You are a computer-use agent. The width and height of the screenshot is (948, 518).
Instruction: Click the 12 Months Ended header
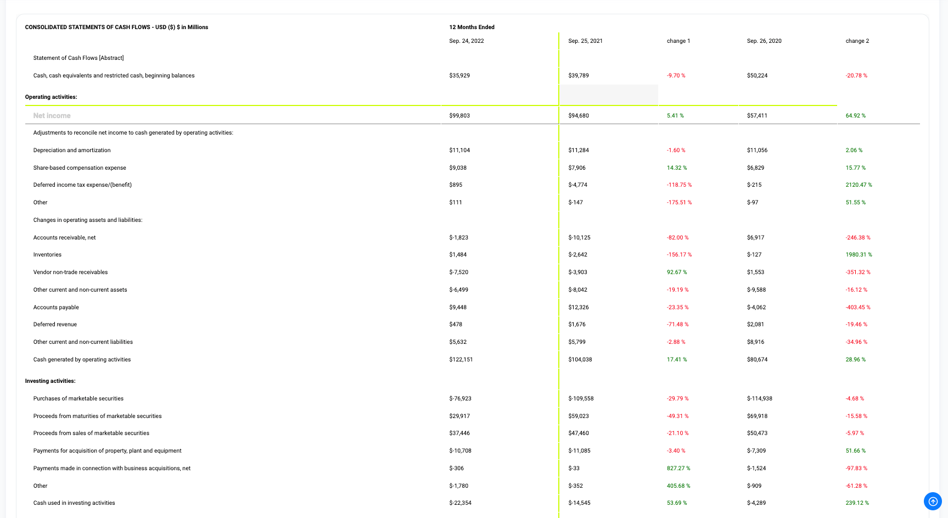click(472, 27)
